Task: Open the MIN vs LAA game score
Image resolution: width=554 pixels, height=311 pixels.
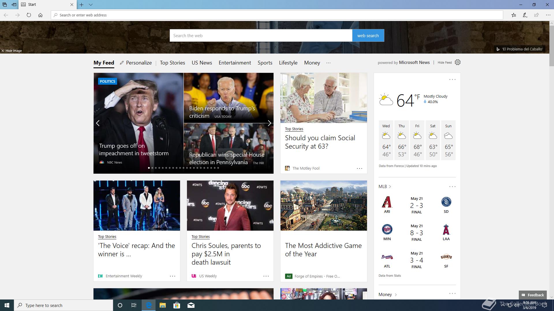Action: [x=417, y=233]
